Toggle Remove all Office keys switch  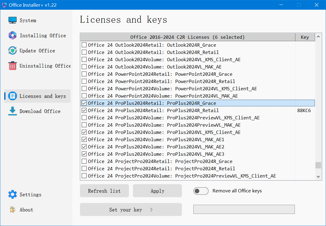[x=201, y=191]
